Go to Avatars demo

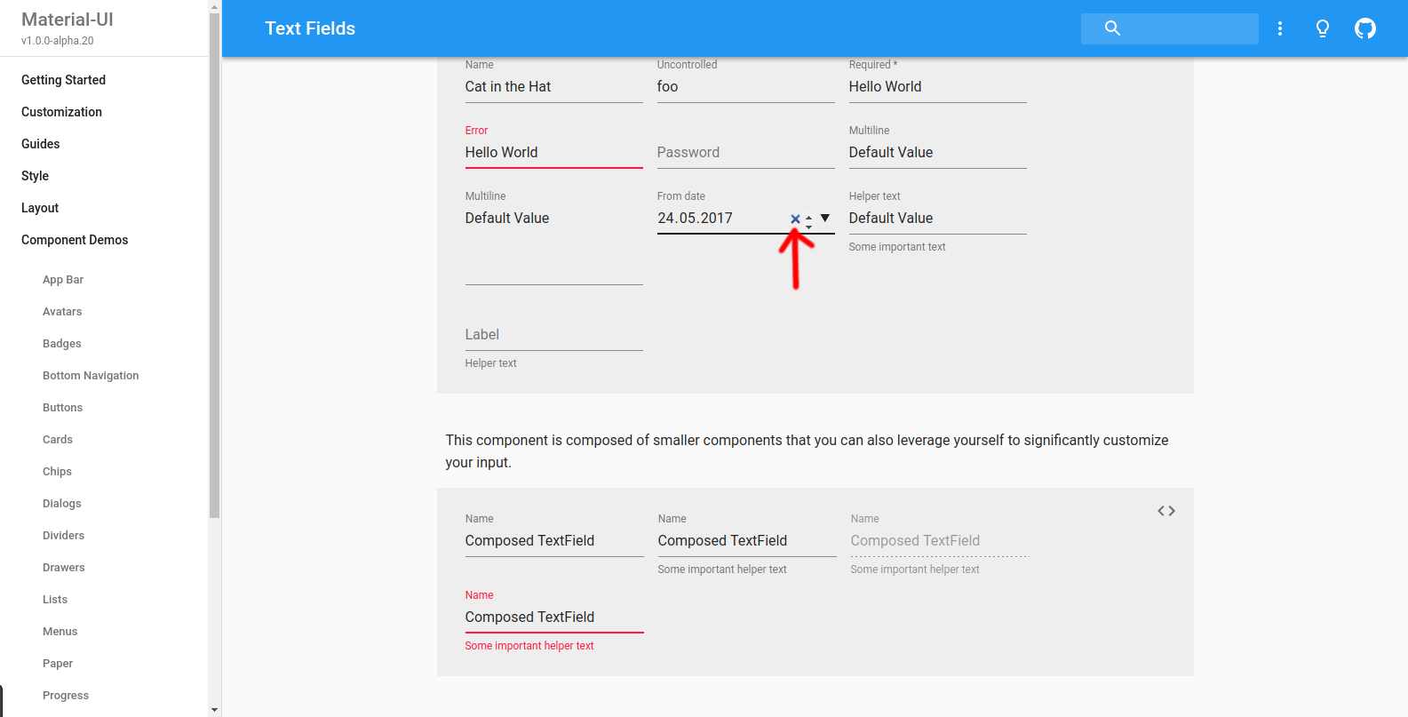click(x=62, y=312)
